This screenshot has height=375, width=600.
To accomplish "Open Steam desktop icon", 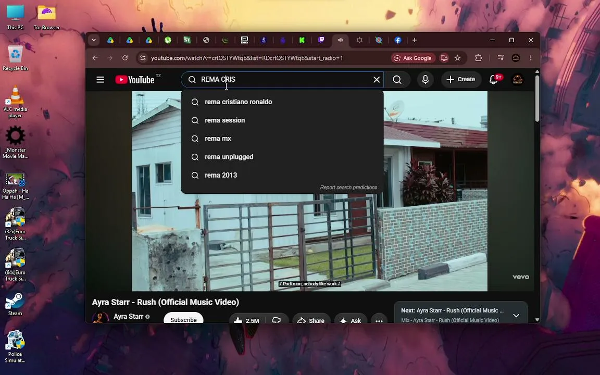I will tap(15, 305).
